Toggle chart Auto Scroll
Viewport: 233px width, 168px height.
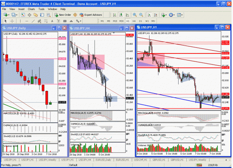149,15
